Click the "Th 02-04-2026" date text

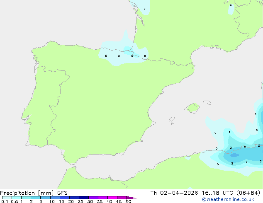pyautogui.click(x=174, y=193)
